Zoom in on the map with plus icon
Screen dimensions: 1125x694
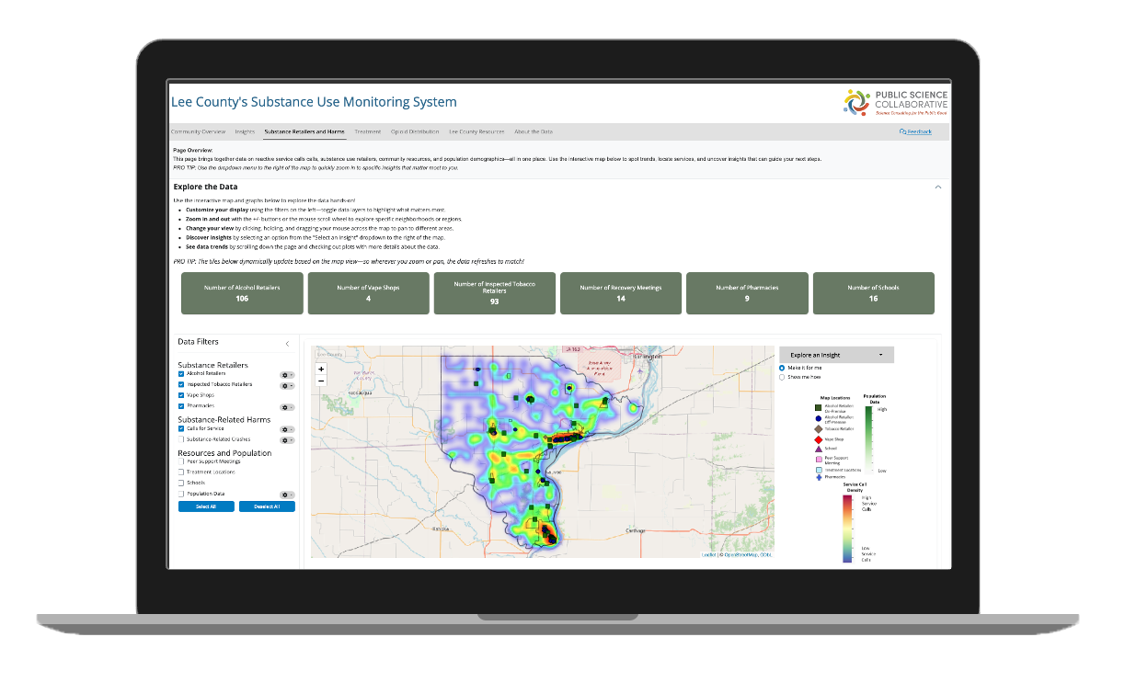[x=320, y=368]
